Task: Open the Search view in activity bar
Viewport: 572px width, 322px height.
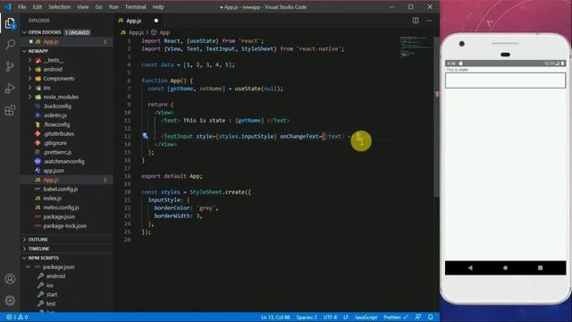Action: coord(10,45)
